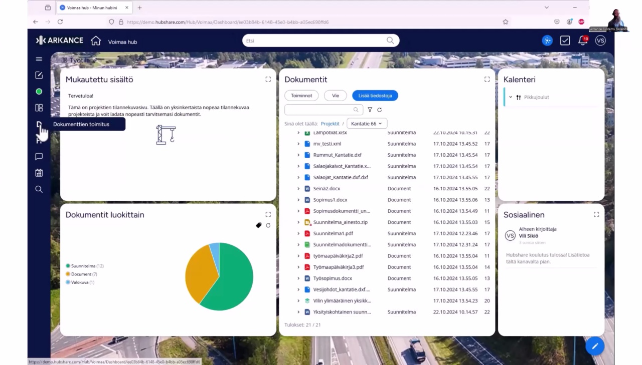Screen dimensions: 642x365
Task: Open the VS user avatar menu
Action: pyautogui.click(x=600, y=41)
